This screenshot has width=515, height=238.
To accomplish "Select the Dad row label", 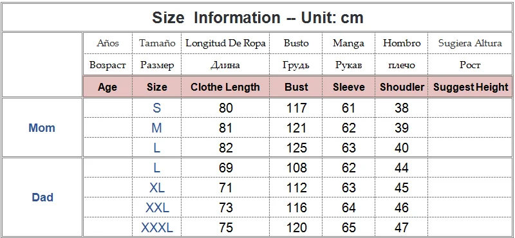I will 42,197.
